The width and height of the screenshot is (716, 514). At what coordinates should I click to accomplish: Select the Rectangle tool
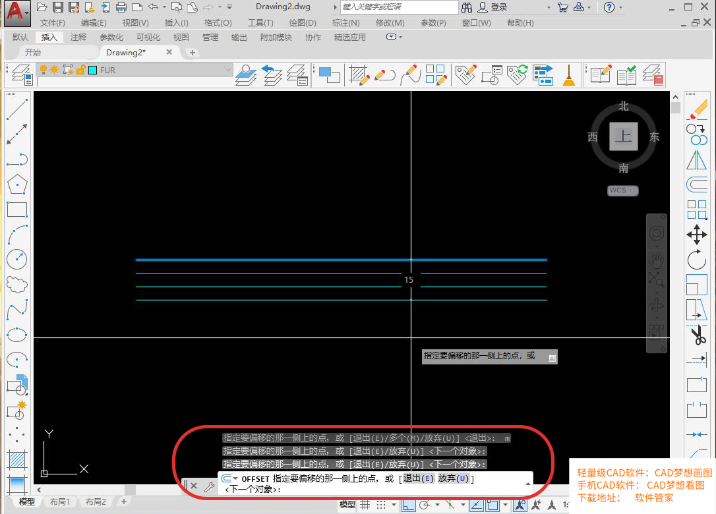click(17, 210)
